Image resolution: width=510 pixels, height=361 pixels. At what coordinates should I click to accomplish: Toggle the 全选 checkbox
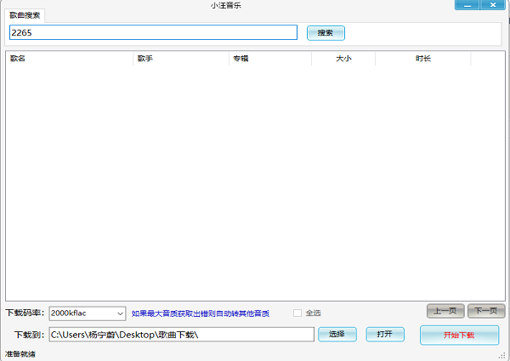[297, 313]
